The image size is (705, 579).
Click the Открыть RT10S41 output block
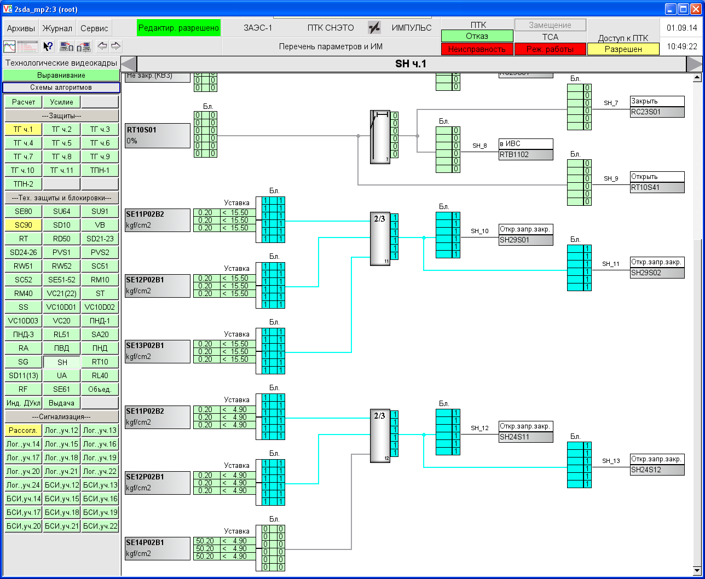pyautogui.click(x=657, y=182)
